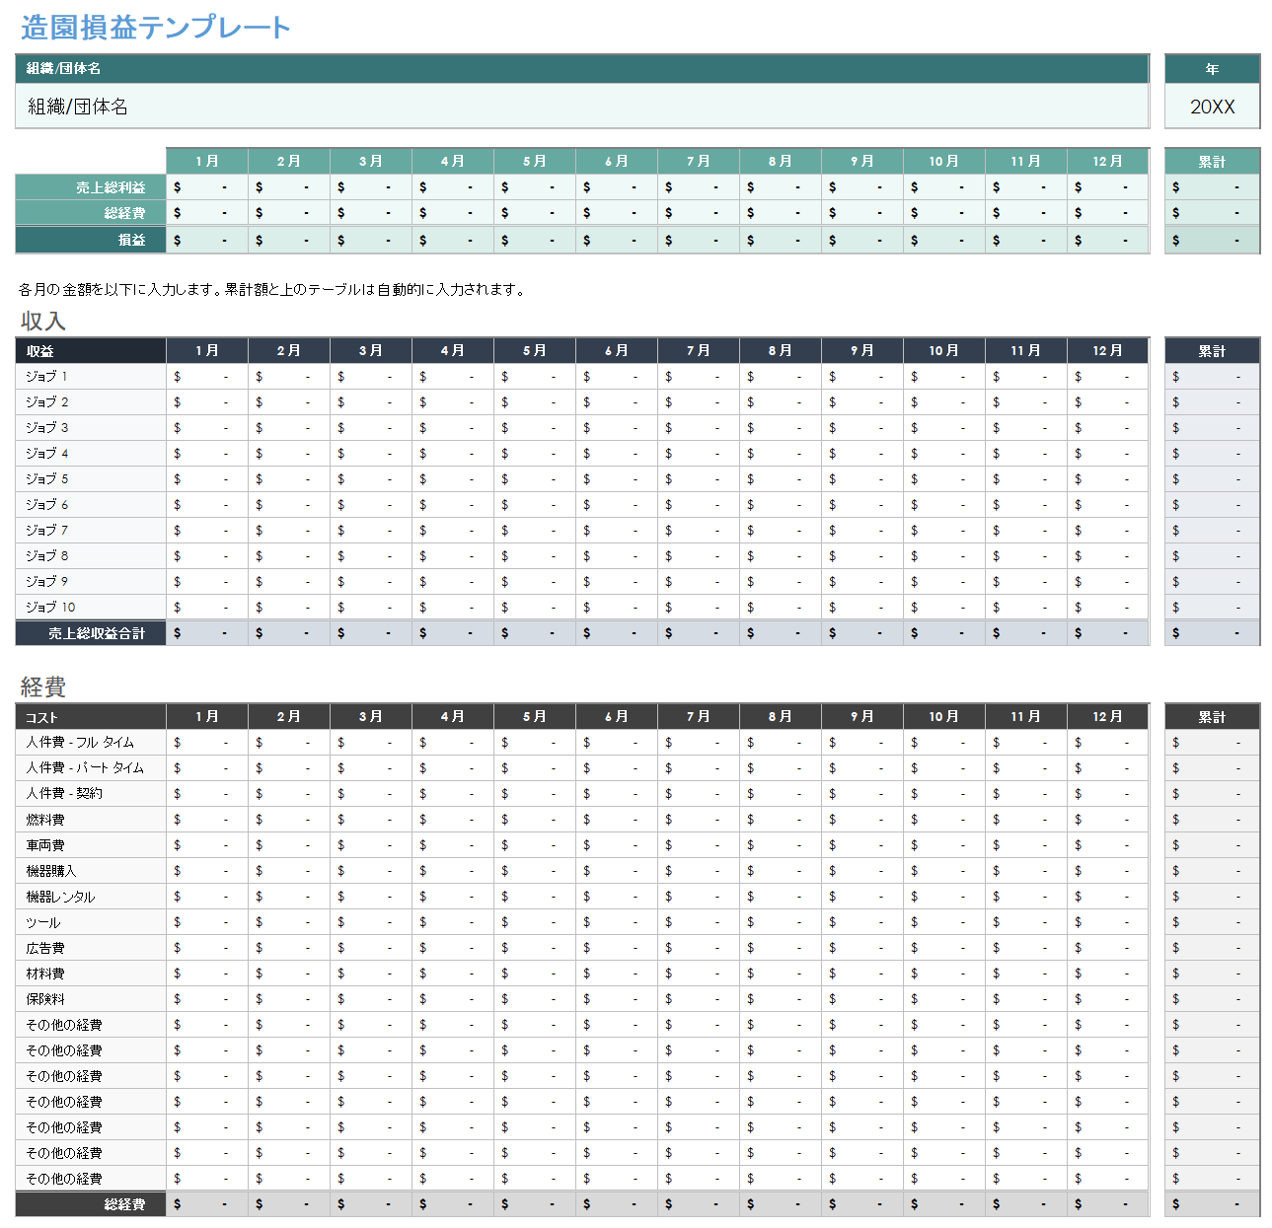
Task: Click the 6月 header in the summary table
Action: coord(617,161)
